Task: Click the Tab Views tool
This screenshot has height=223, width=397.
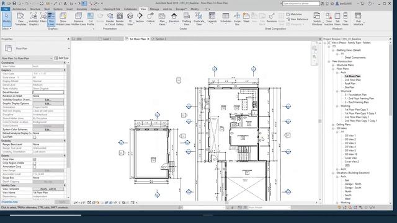Action: (x=337, y=19)
